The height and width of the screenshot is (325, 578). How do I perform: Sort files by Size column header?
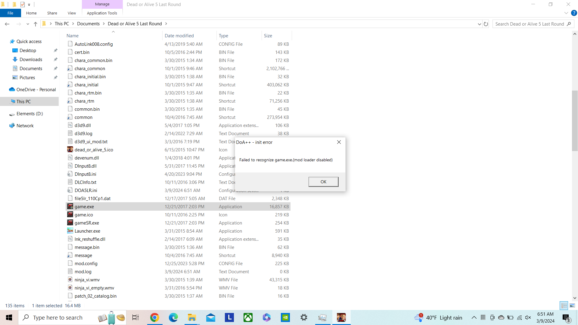click(x=268, y=36)
